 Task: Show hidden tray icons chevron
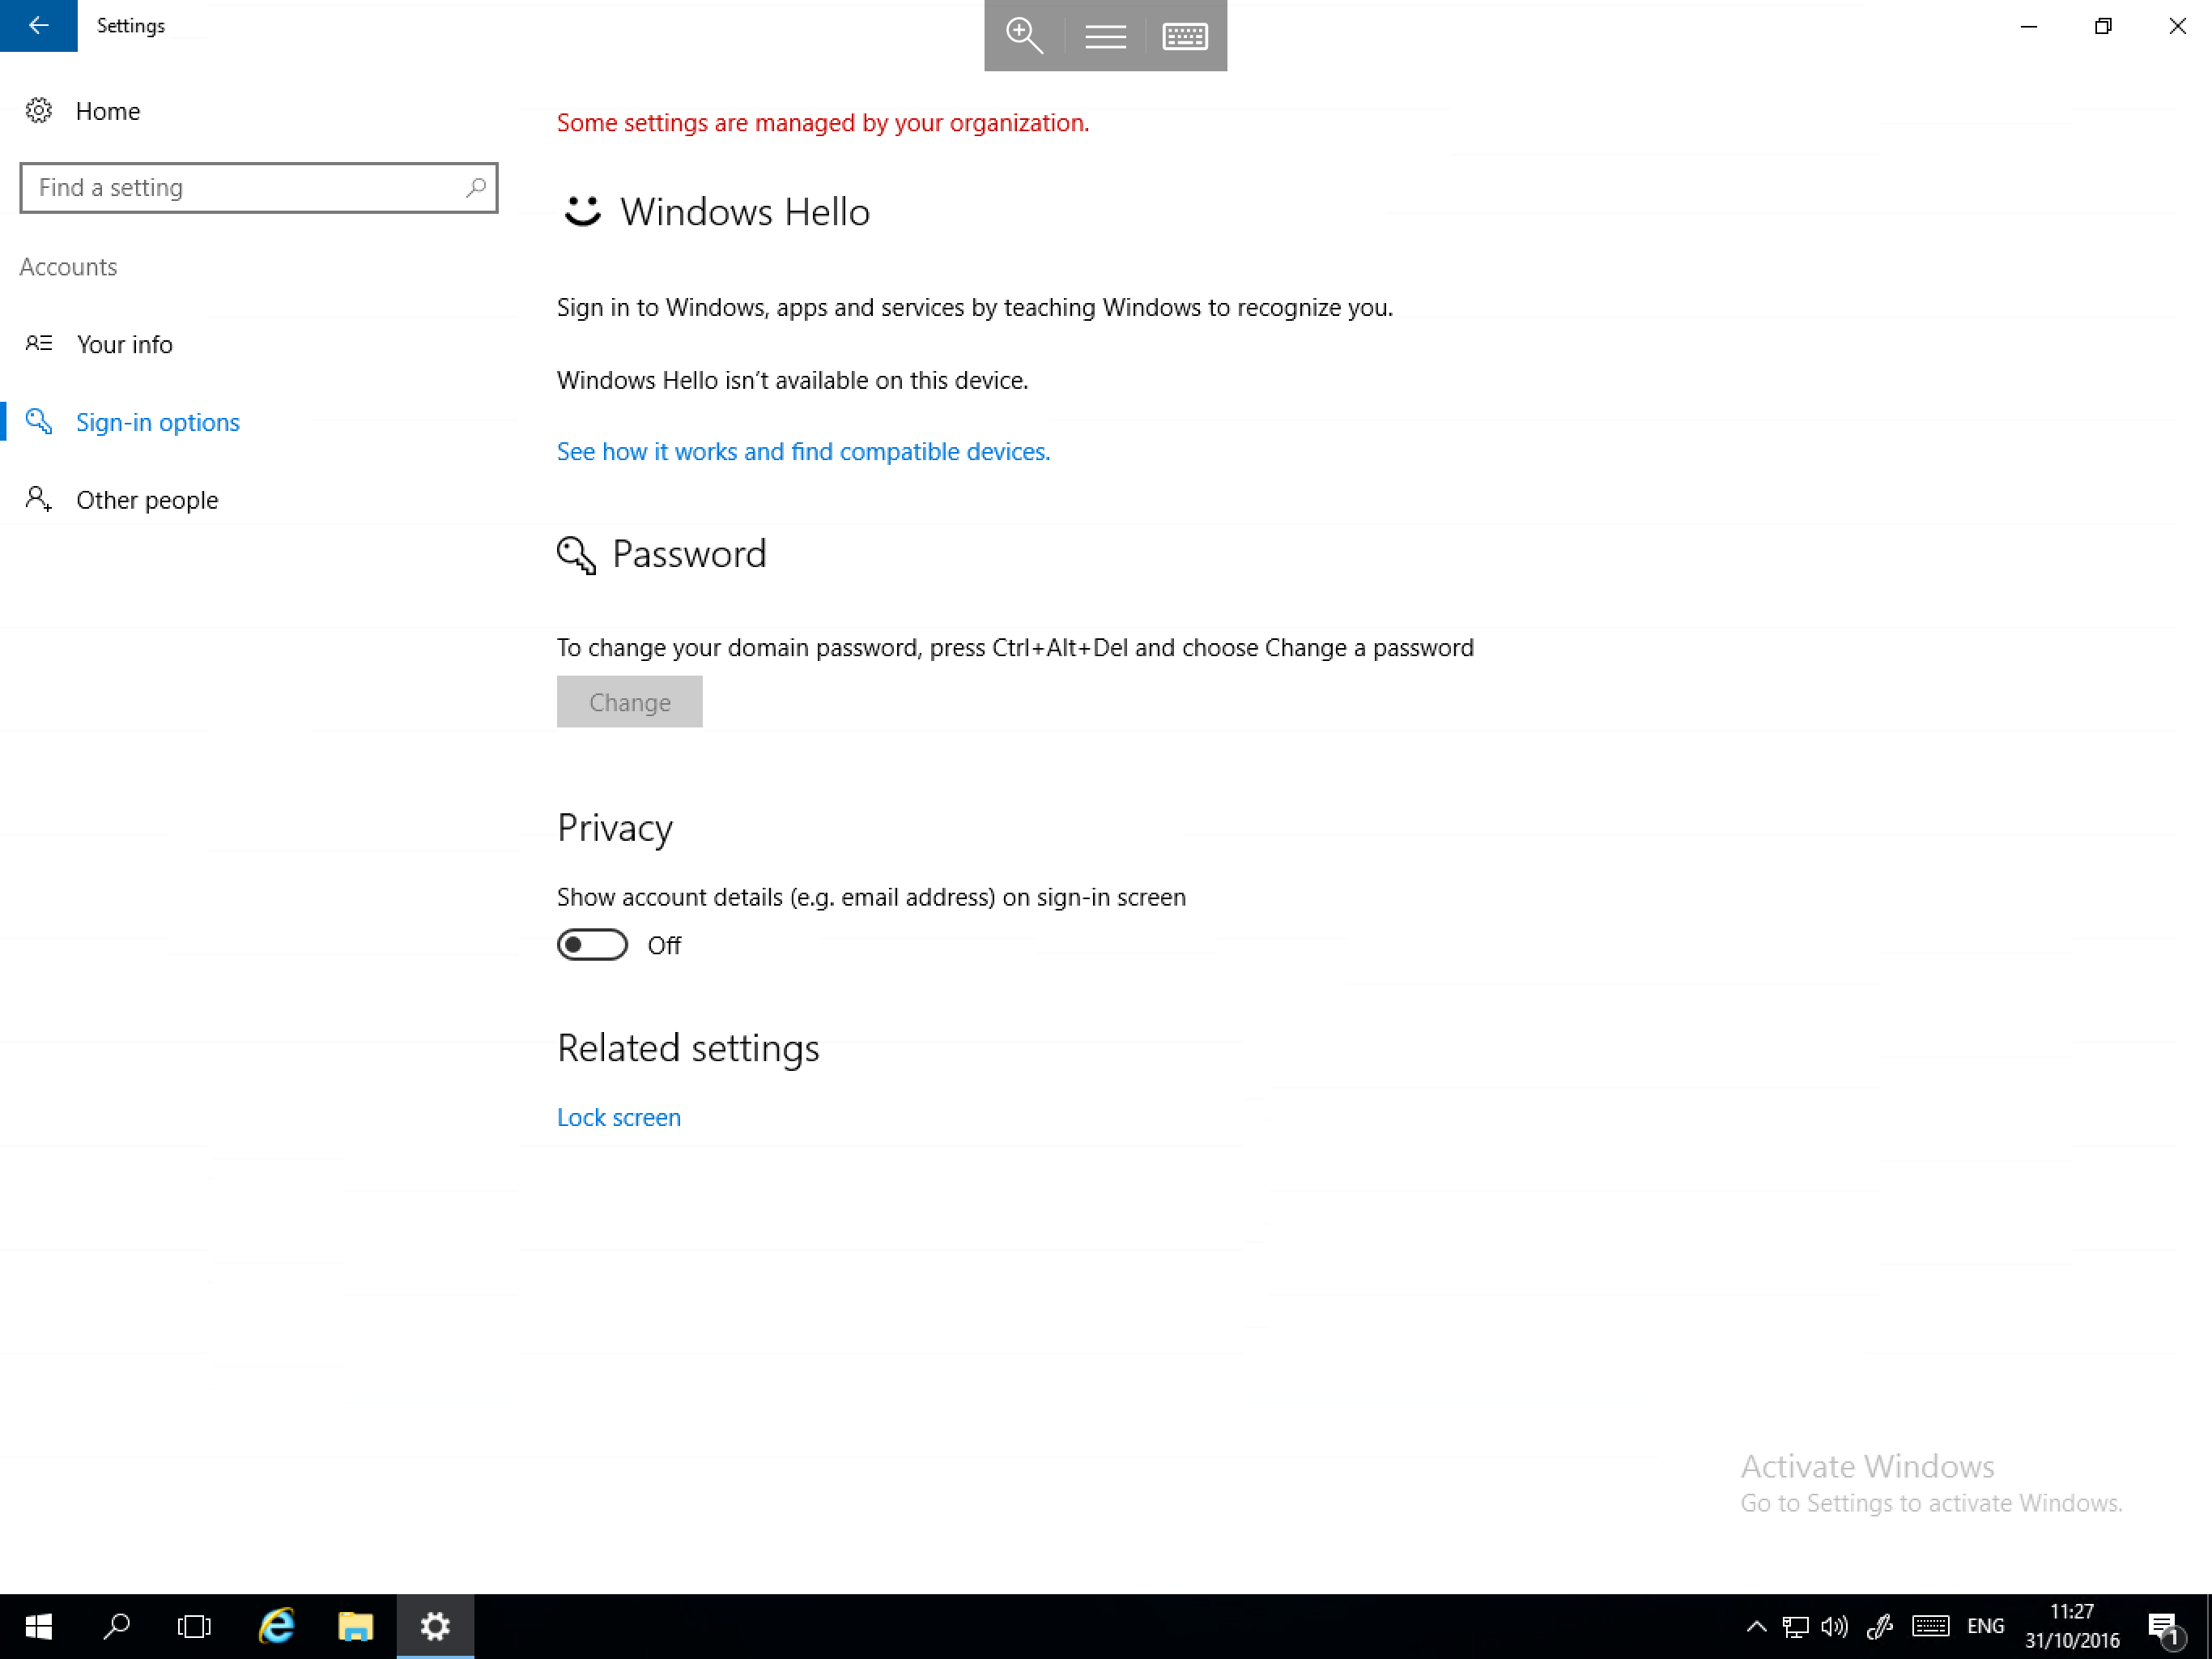(x=1756, y=1627)
